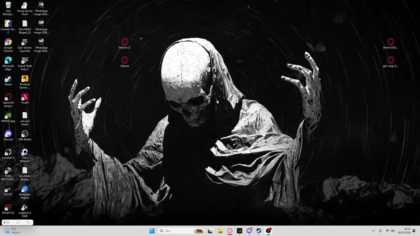Image resolution: width=420 pixels, height=236 pixels.
Task: Click the Steam desktop shortcut
Action: pos(8,81)
